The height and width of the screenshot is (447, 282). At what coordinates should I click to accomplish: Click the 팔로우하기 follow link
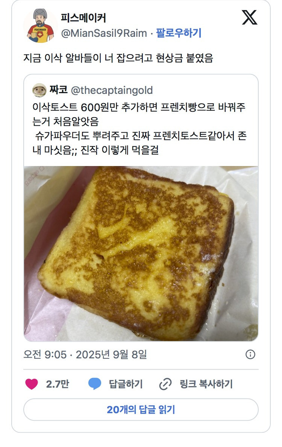[179, 33]
